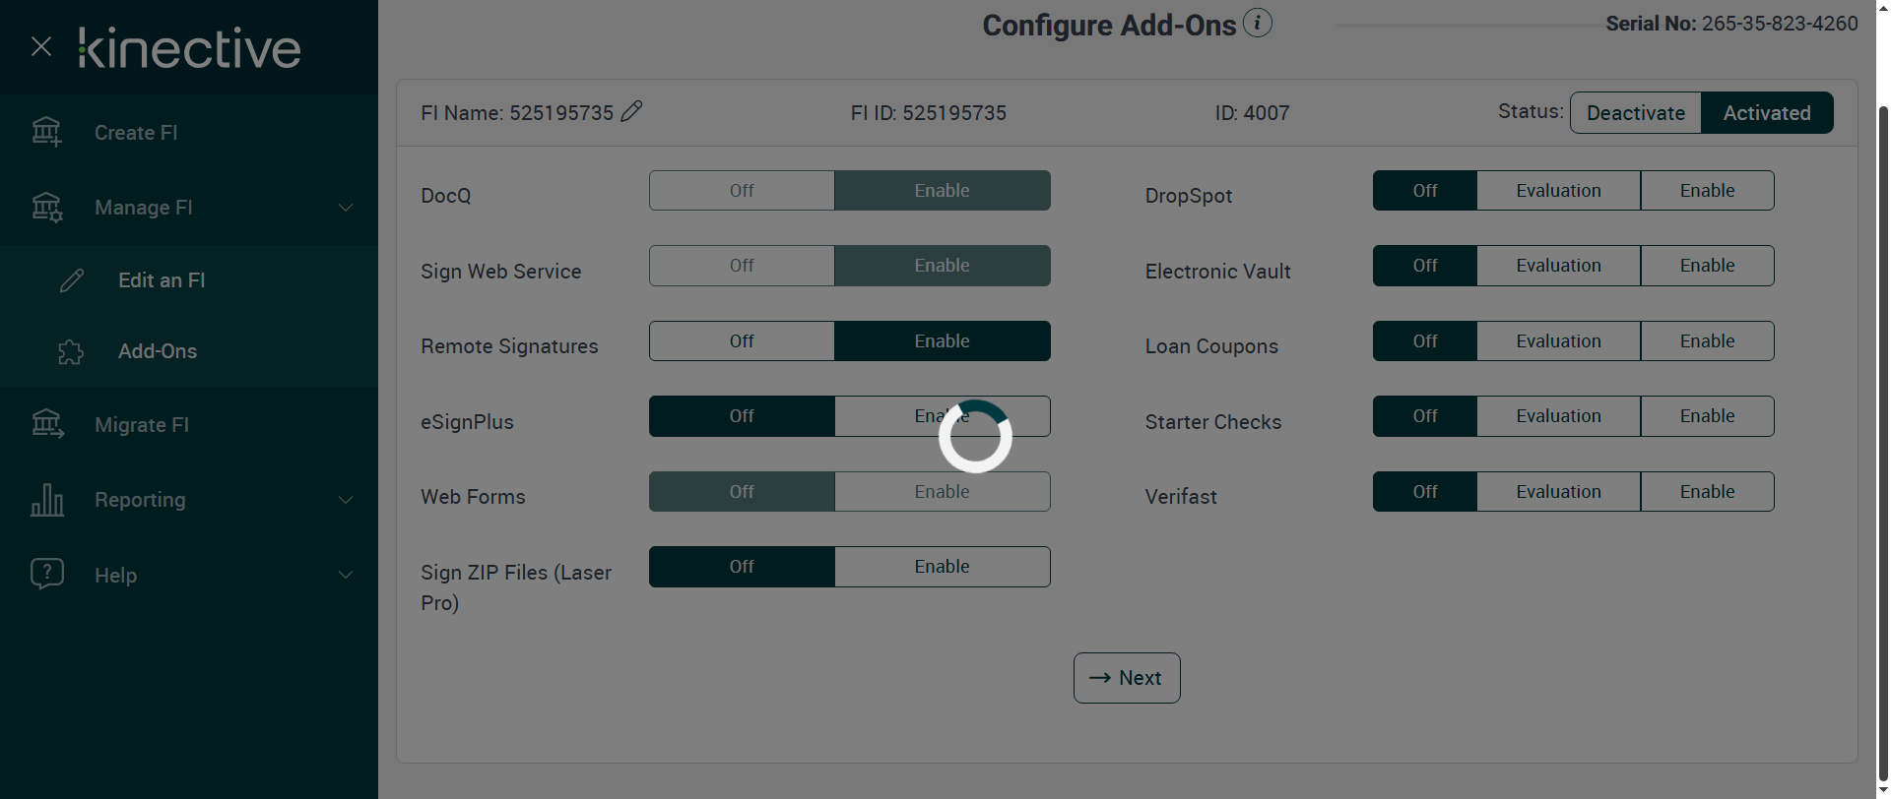Open the Add-Ons menu item
The height and width of the screenshot is (799, 1891).
[x=158, y=351]
